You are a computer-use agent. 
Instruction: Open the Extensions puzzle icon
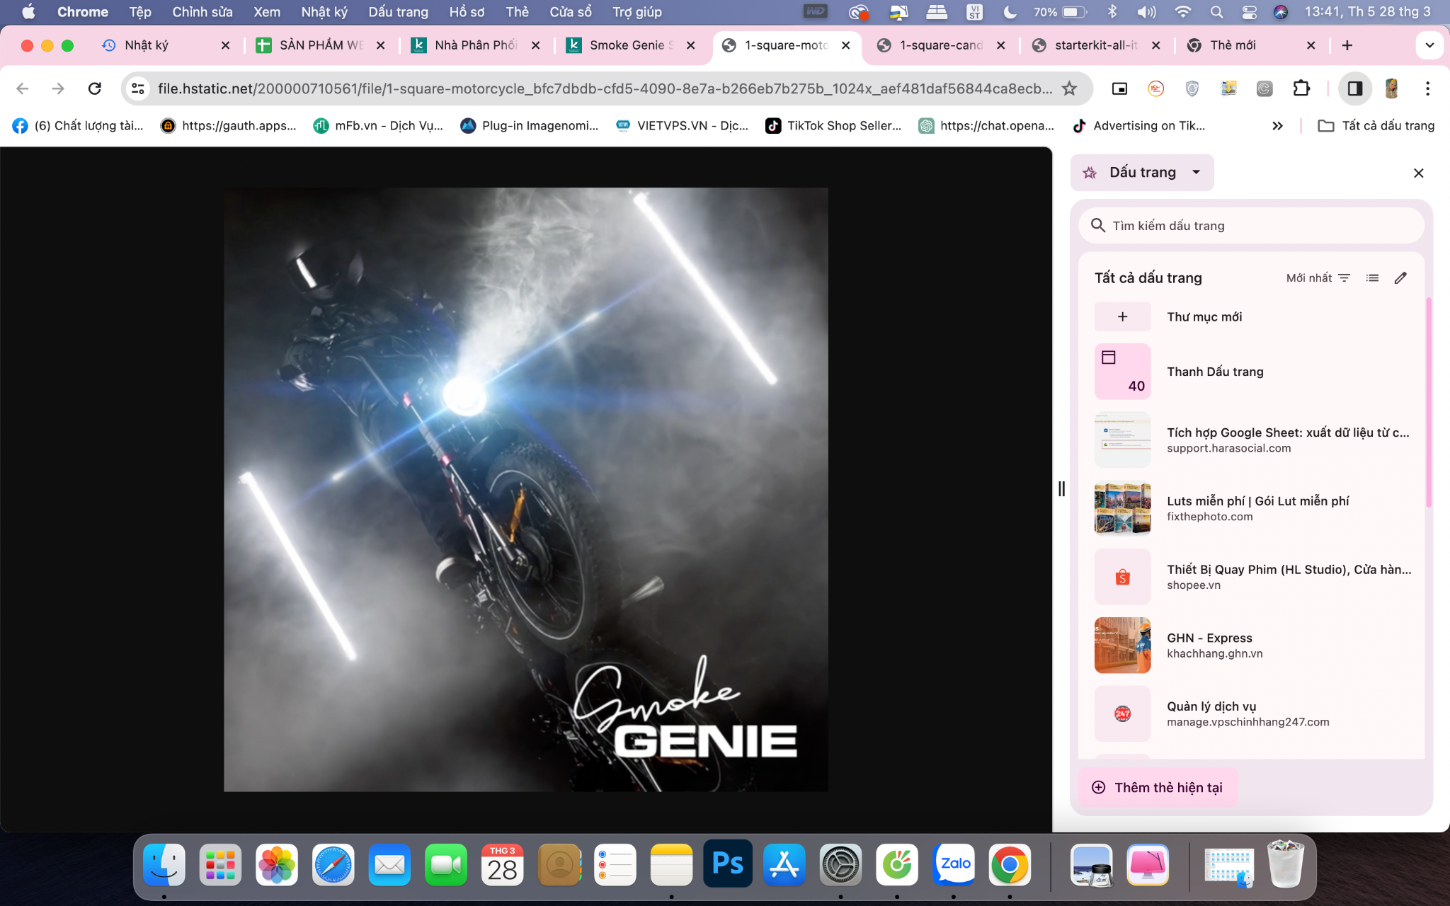[1301, 88]
